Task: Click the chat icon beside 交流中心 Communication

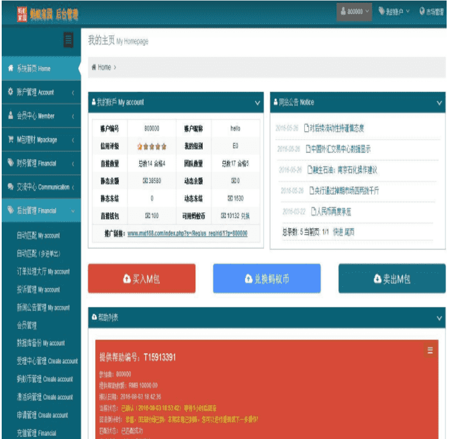Action: pyautogui.click(x=11, y=187)
